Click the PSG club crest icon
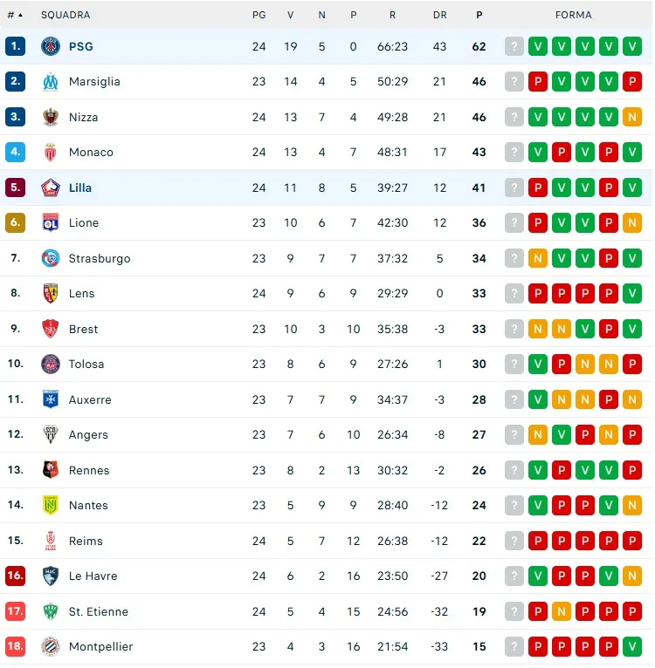The width and height of the screenshot is (655, 668). click(51, 46)
